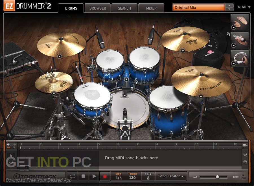Select the tambourine percussion thumbnail

pyautogui.click(x=240, y=58)
